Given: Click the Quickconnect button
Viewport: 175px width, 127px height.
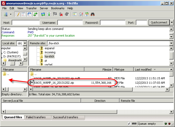Looking at the screenshot, I should tap(159, 22).
